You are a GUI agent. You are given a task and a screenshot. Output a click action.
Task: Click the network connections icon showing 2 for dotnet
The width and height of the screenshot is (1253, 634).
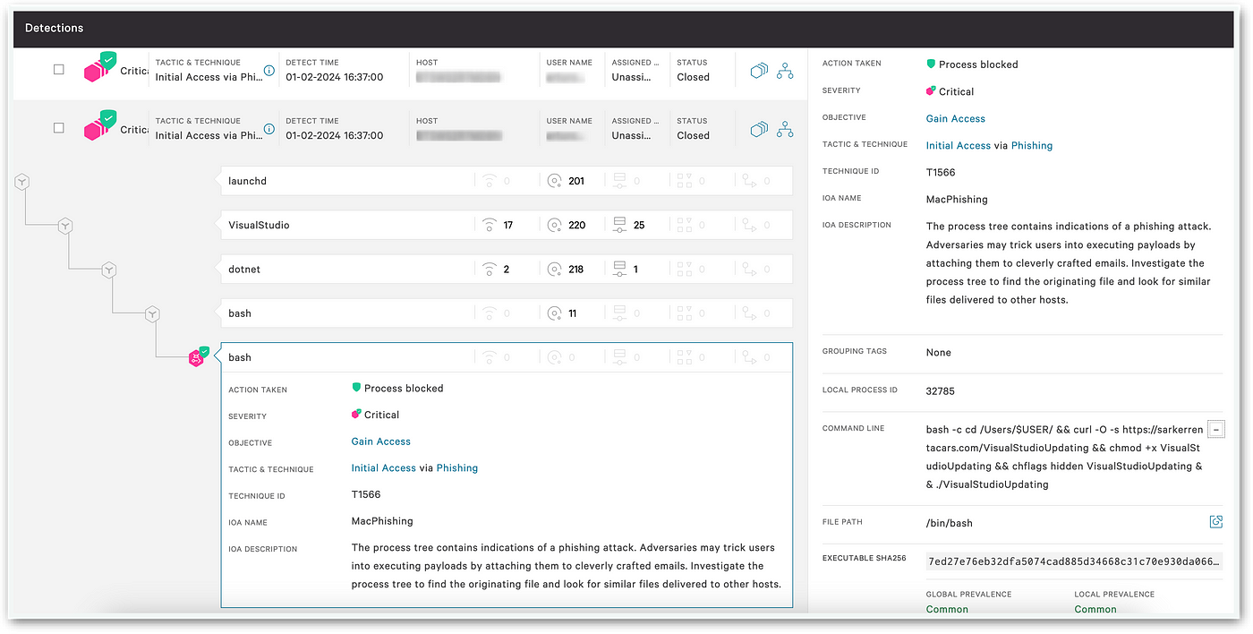click(x=489, y=269)
